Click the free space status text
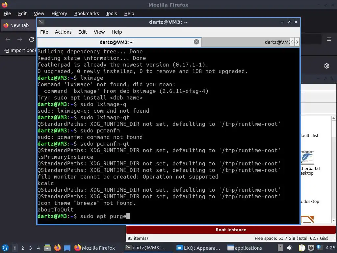The height and width of the screenshot is (253, 337). (x=292, y=239)
